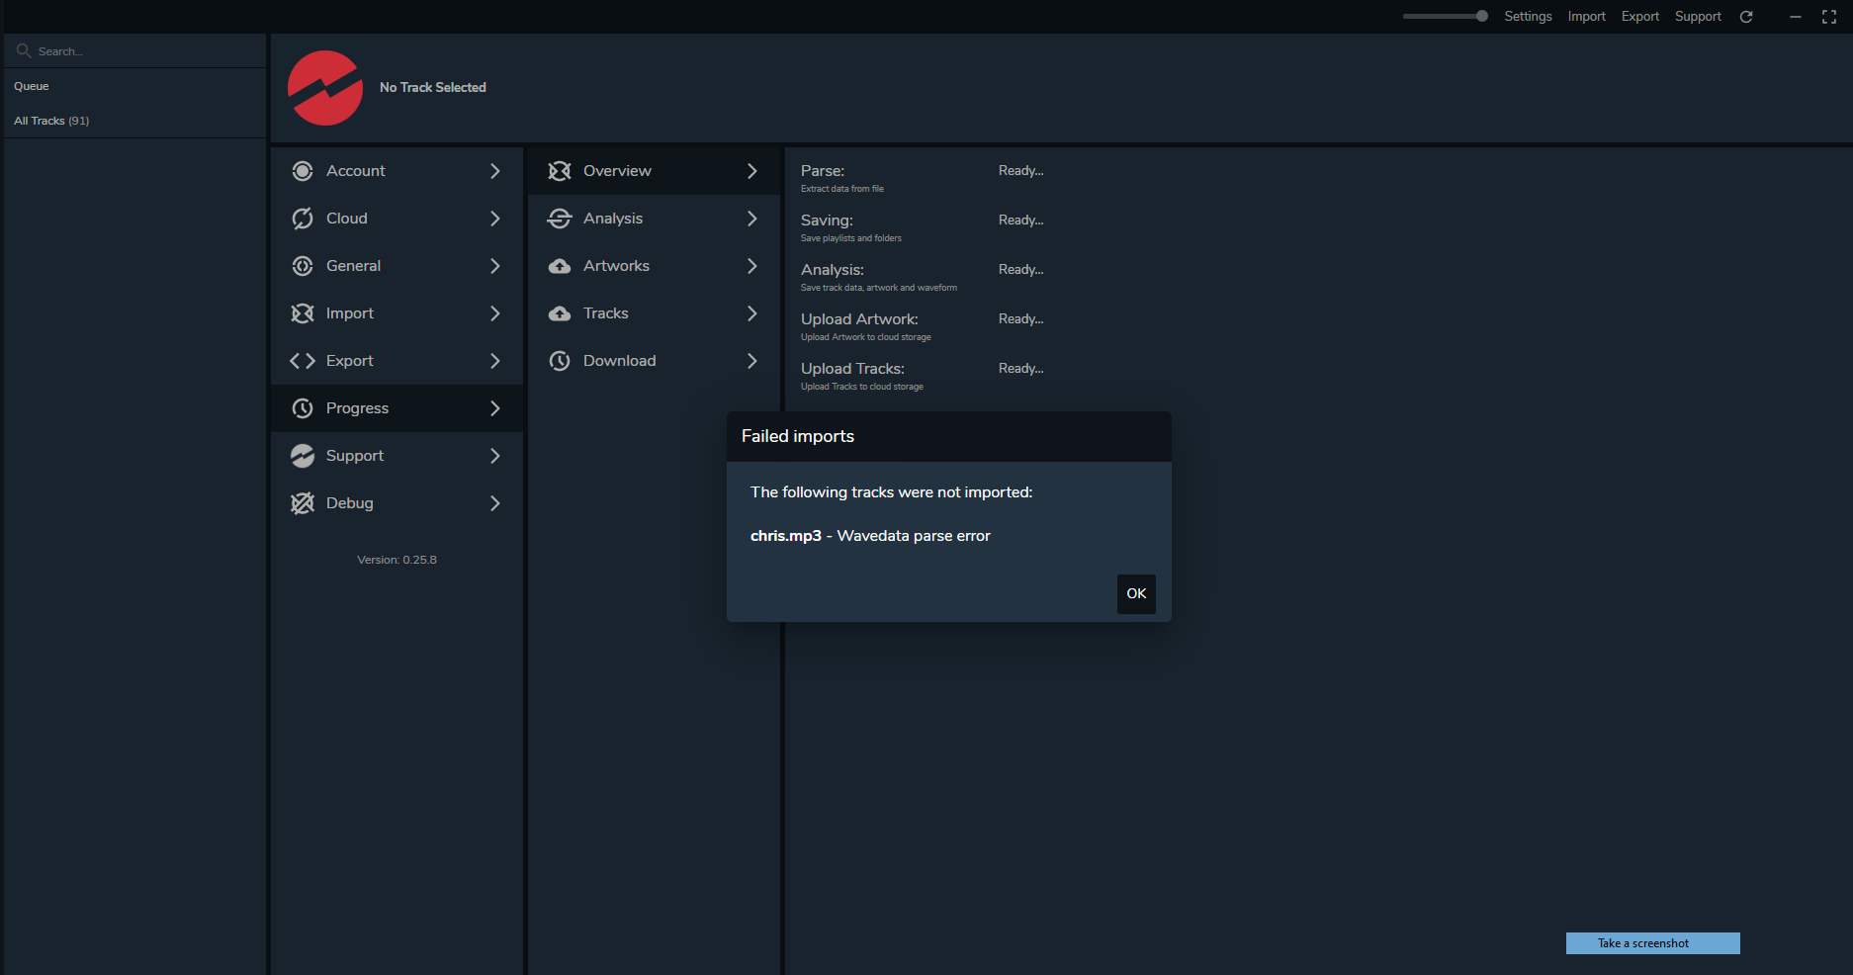This screenshot has width=1853, height=975.
Task: Click the Cloud sync icon
Action: pyautogui.click(x=303, y=219)
